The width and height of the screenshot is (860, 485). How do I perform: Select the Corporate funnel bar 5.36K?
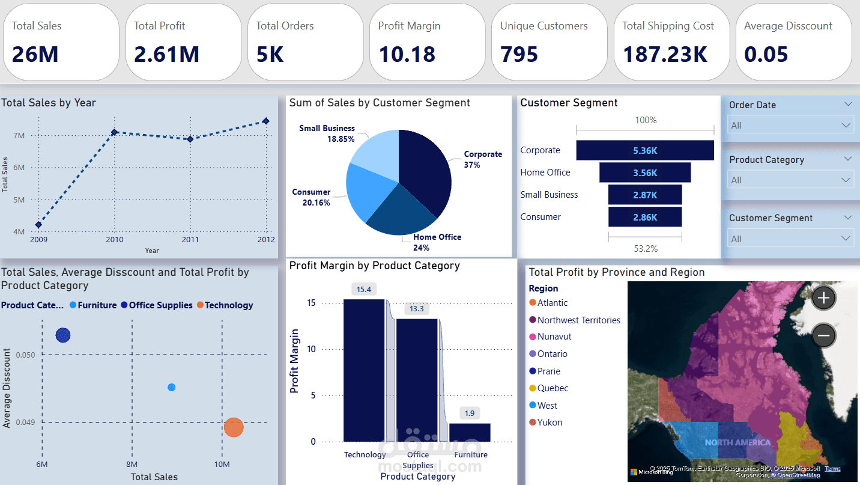pyautogui.click(x=645, y=150)
